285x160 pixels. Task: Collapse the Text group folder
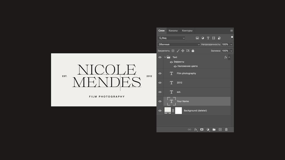click(x=165, y=57)
